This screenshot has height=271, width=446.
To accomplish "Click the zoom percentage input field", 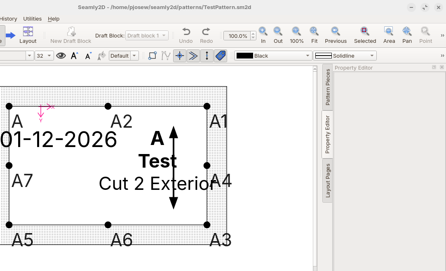I will tap(237, 36).
